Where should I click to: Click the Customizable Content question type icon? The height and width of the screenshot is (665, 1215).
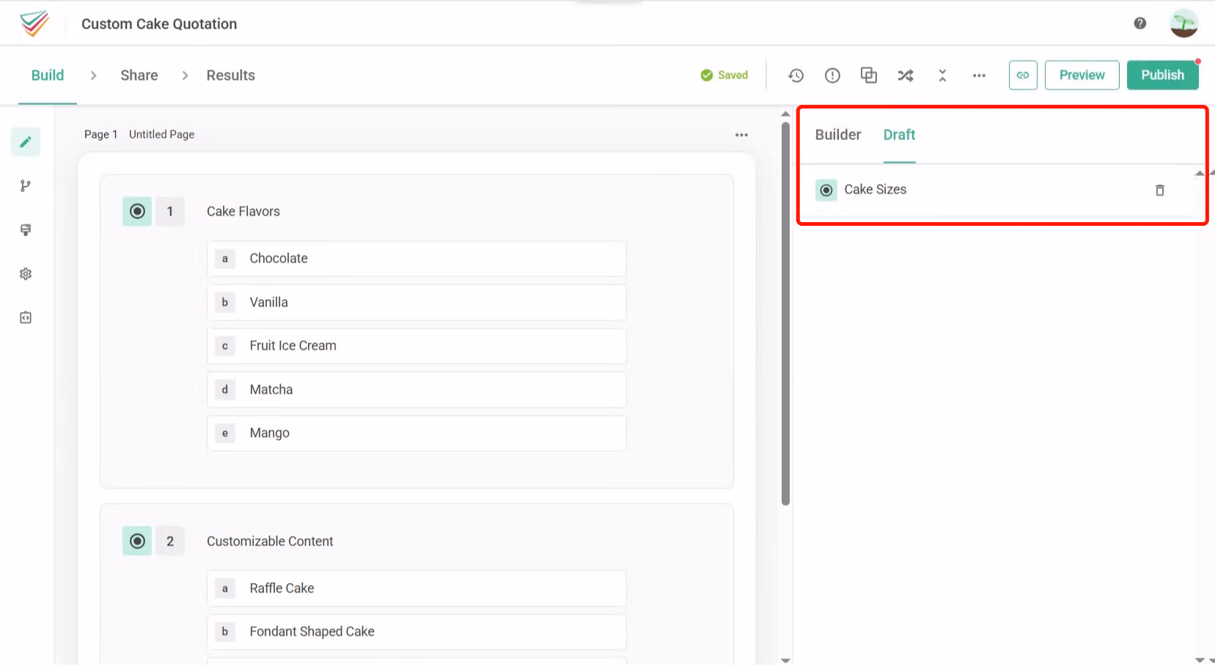point(137,541)
